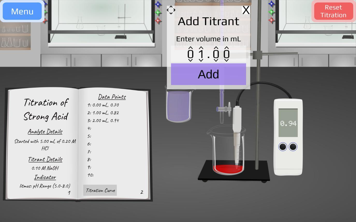Increase the tenths digit of the volume
The width and height of the screenshot is (356, 222).
coord(215,48)
